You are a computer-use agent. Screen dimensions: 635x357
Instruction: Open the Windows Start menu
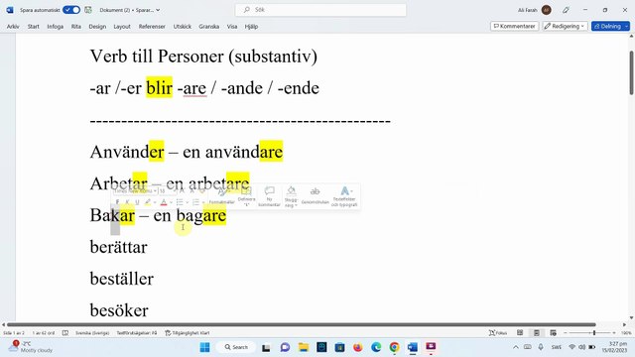tap(205, 347)
